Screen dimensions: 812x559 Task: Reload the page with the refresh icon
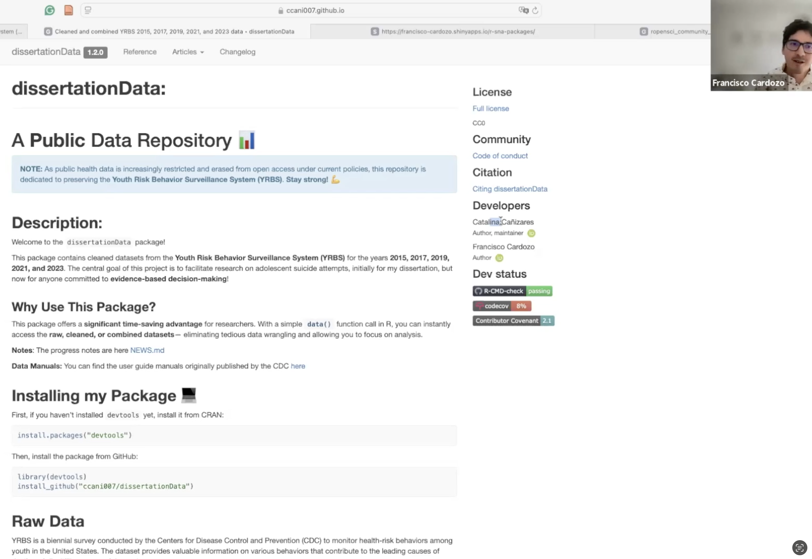coord(535,10)
